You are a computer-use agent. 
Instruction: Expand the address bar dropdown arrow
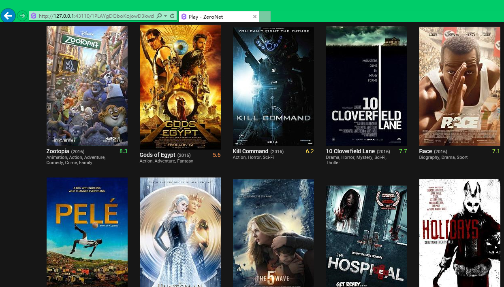pyautogui.click(x=165, y=16)
